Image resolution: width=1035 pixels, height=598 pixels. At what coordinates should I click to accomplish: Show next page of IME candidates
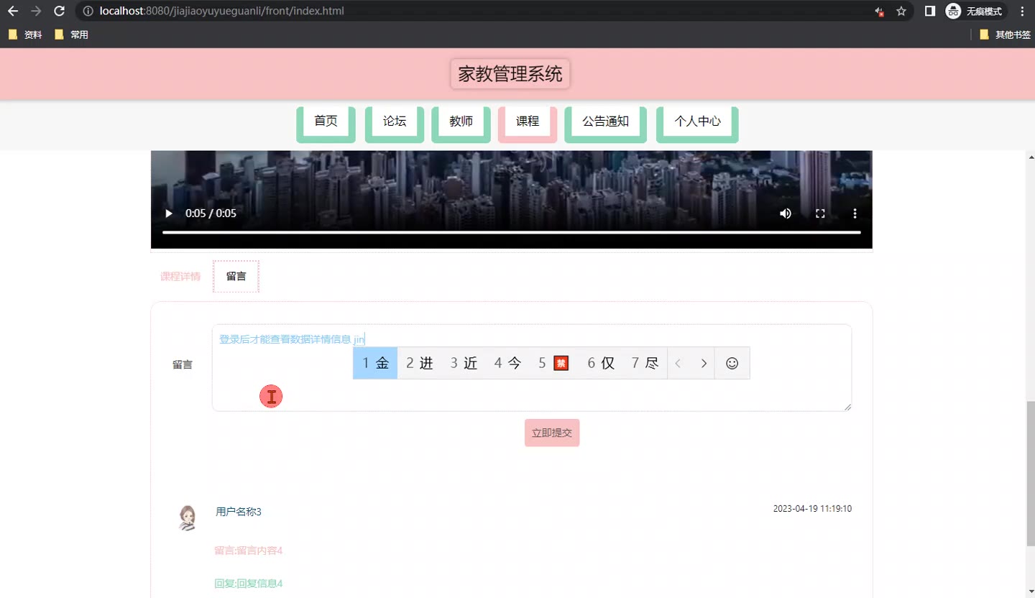[x=704, y=363]
